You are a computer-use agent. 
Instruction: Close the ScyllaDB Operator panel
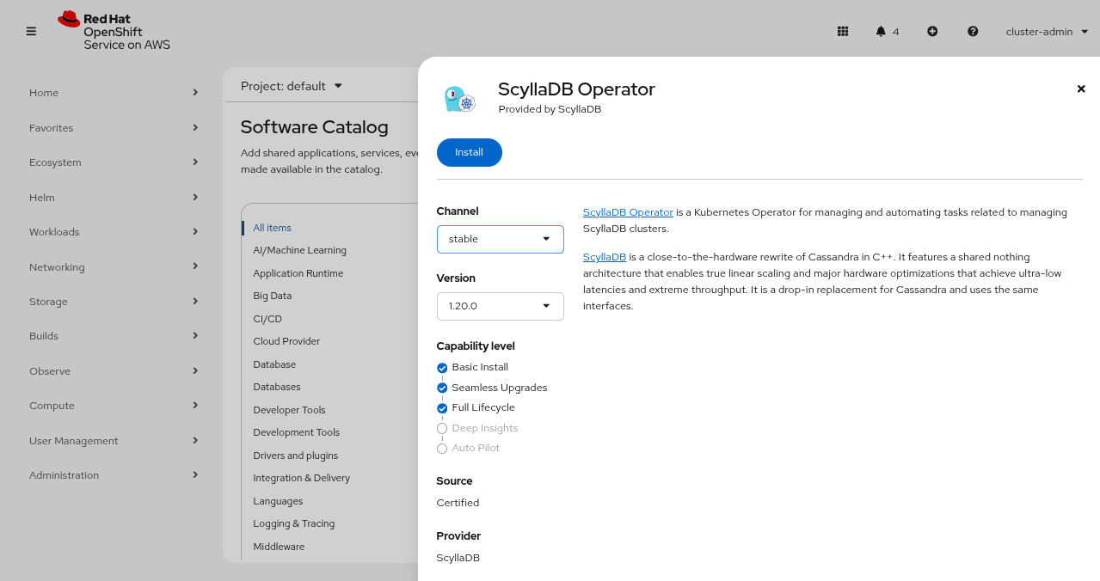click(1081, 89)
